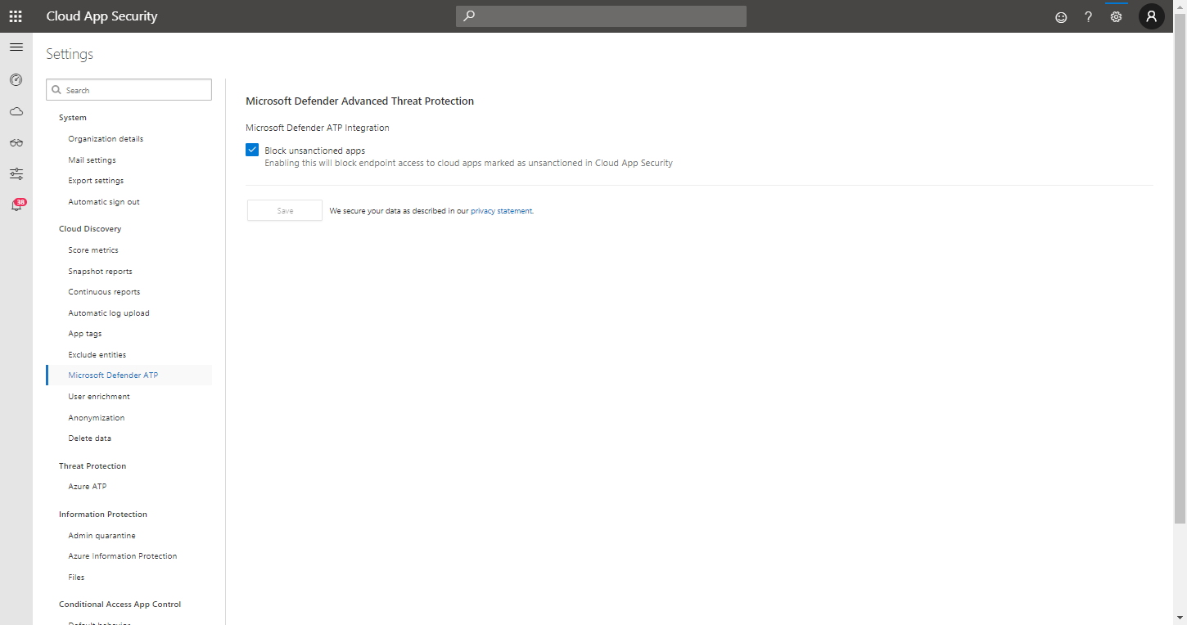Select App tags in the sidebar
Viewport: 1187px width, 625px height.
point(85,334)
